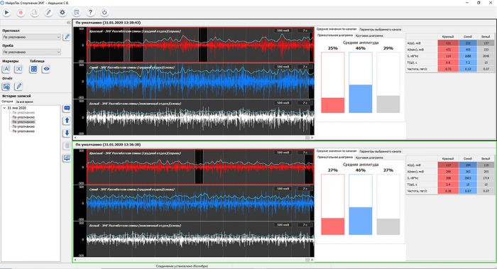Edit the report with the pencil icon under Отчёт
497x269 pixels.
(x=18, y=86)
